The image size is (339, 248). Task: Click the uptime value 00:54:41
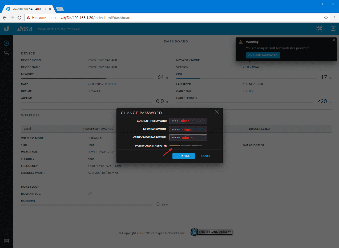(x=94, y=91)
